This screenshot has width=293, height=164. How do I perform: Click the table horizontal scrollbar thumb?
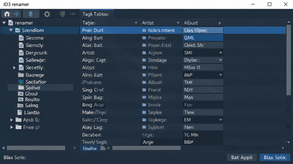point(146,148)
